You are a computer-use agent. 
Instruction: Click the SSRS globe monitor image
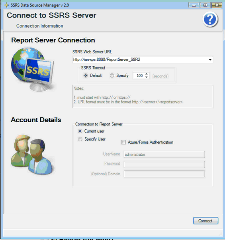tap(33, 69)
